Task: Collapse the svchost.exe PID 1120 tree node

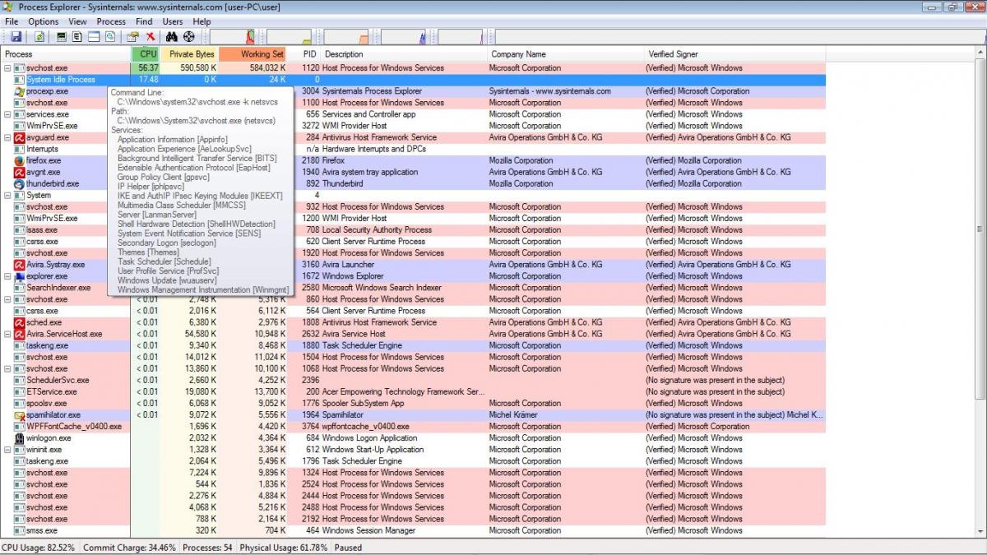Action: (7, 68)
